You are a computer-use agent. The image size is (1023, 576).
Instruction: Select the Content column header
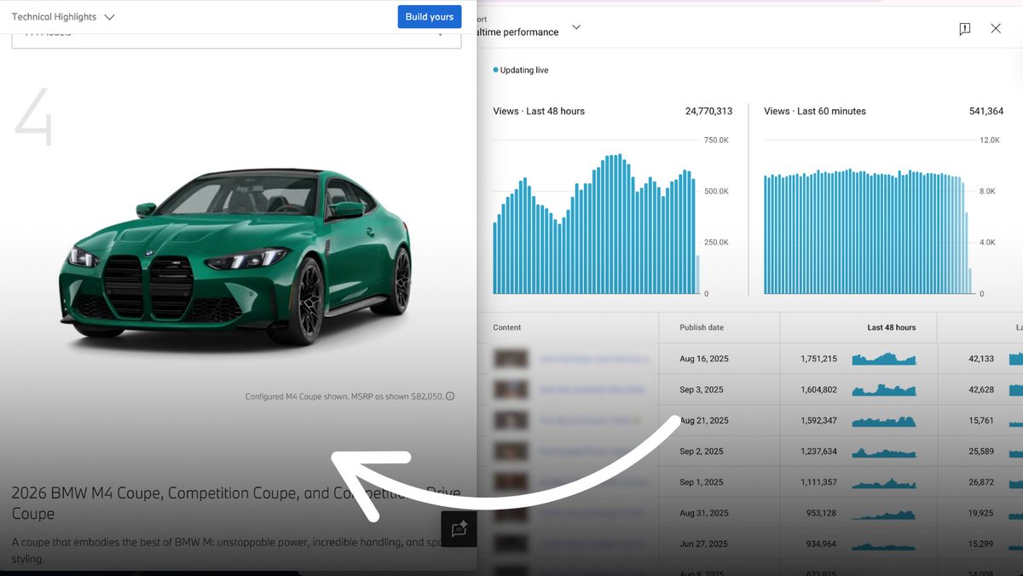pos(507,327)
